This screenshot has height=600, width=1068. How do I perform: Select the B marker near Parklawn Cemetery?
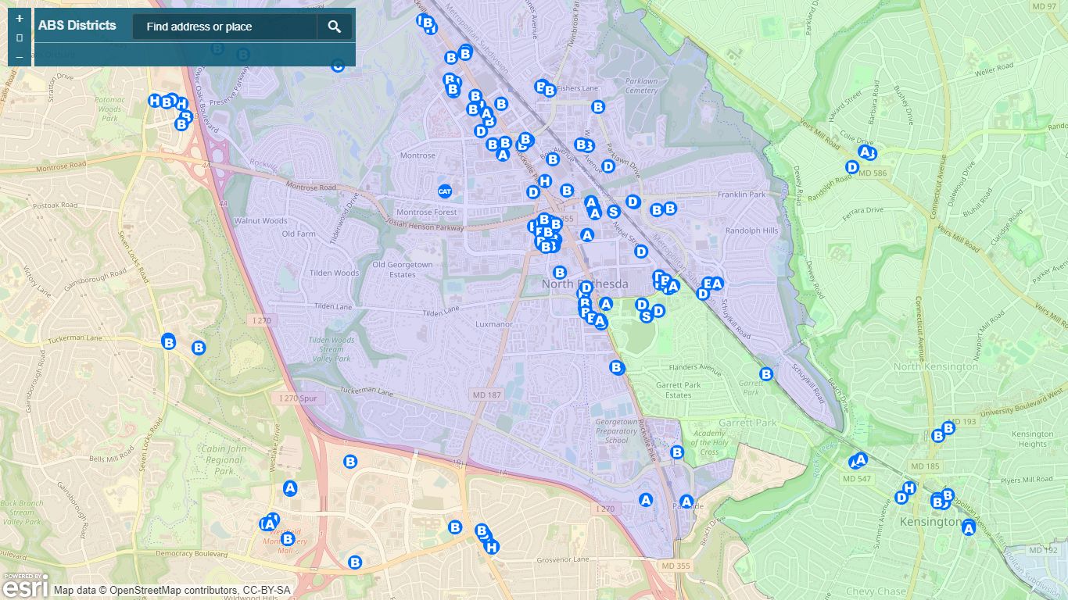598,107
